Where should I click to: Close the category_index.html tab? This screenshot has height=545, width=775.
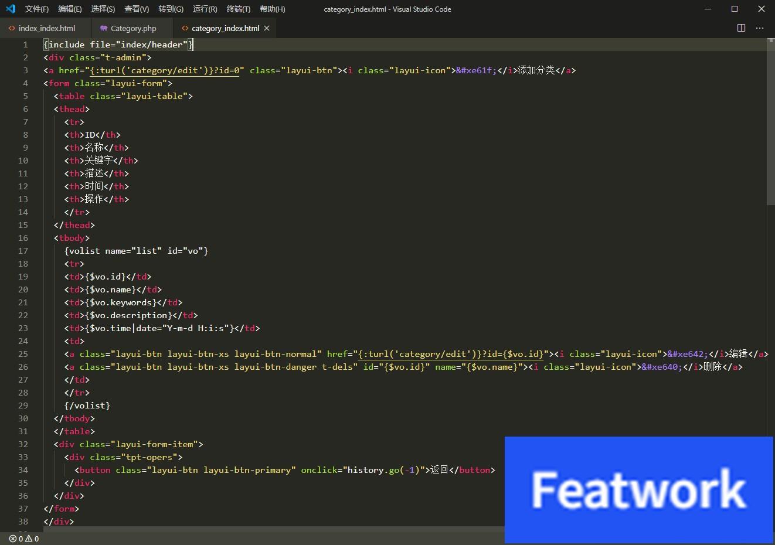click(x=267, y=28)
